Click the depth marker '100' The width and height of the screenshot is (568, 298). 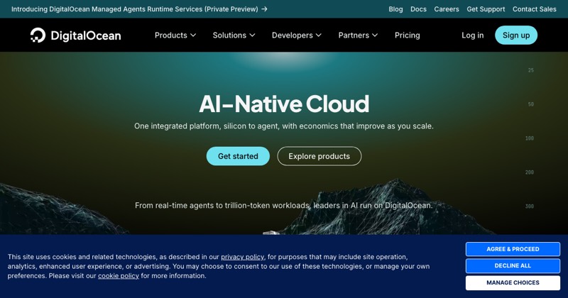529,138
